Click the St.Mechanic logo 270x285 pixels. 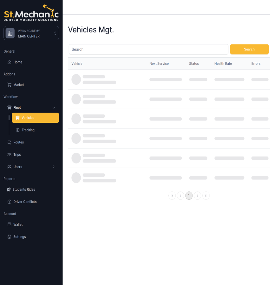[31, 13]
